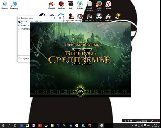Open taskbar search magnifier
The image size is (161, 128).
tap(9, 126)
